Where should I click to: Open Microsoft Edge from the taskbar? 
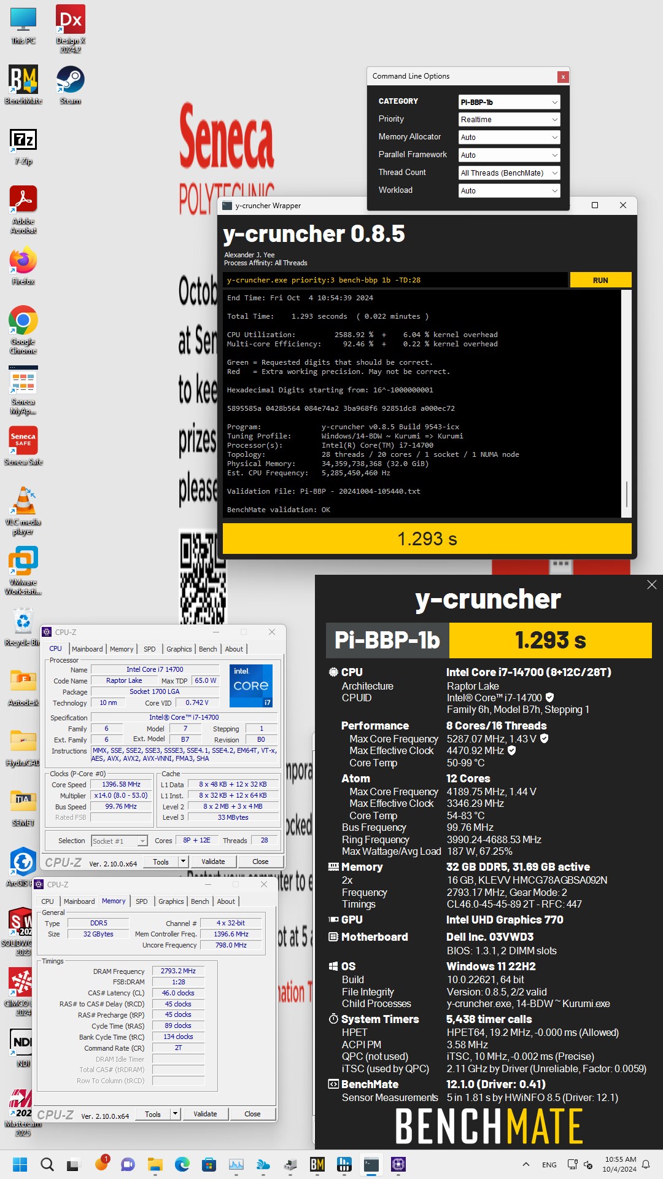click(182, 1164)
